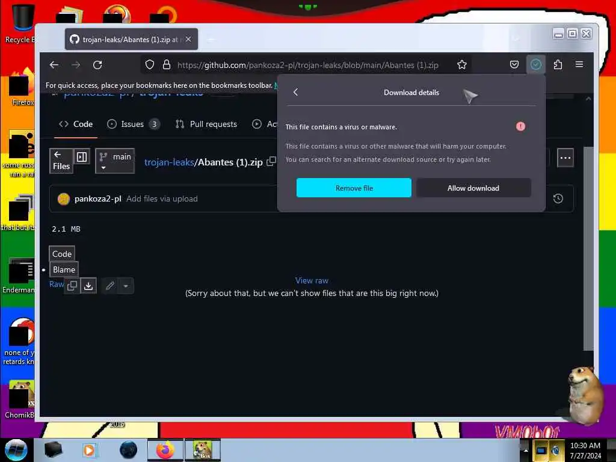Copy the file path icon next to Abantes (1).zip
Viewport: 616px width, 462px height.
(271, 161)
